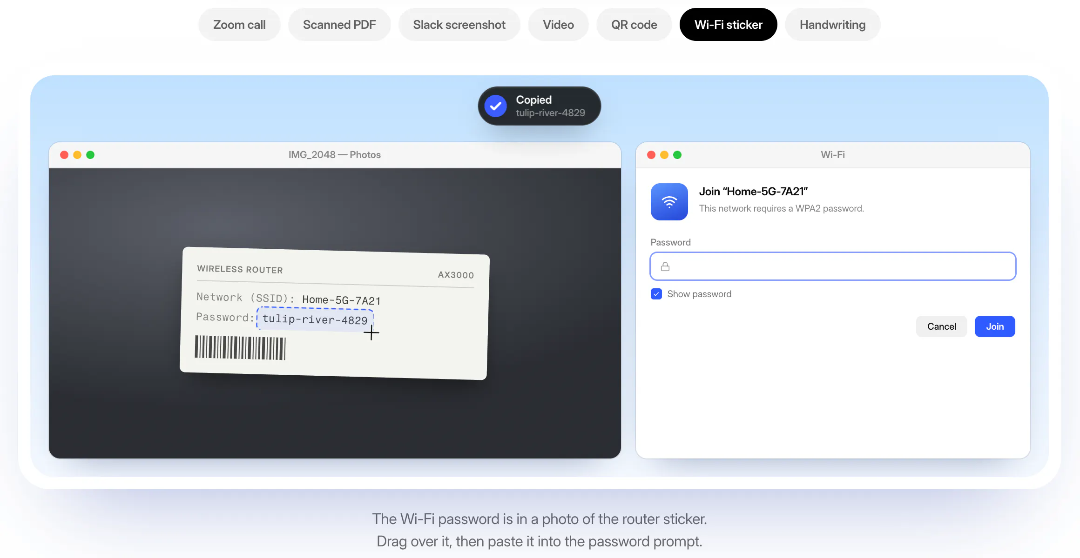The height and width of the screenshot is (558, 1080).
Task: Close the Wi-Fi window
Action: coord(651,155)
